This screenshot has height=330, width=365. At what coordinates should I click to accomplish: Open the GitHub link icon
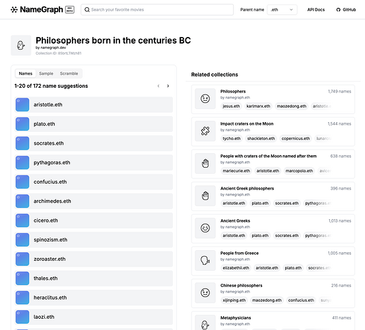[x=338, y=10]
